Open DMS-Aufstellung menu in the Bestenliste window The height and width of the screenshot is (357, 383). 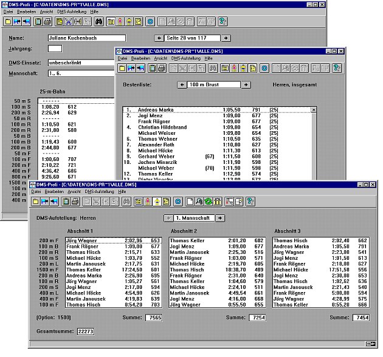pyautogui.click(x=185, y=58)
